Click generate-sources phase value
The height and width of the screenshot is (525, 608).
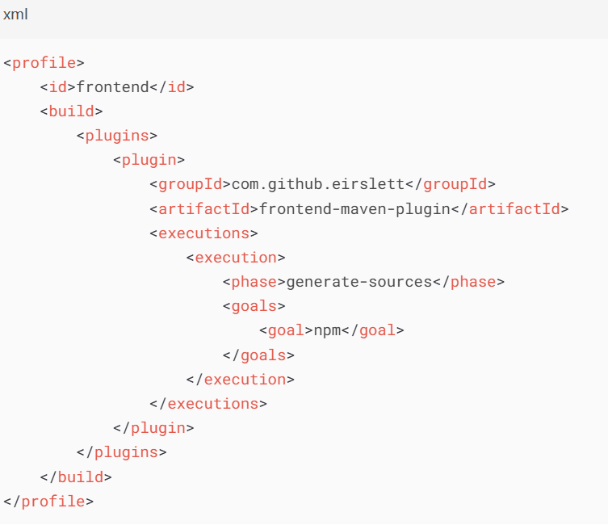click(x=359, y=282)
